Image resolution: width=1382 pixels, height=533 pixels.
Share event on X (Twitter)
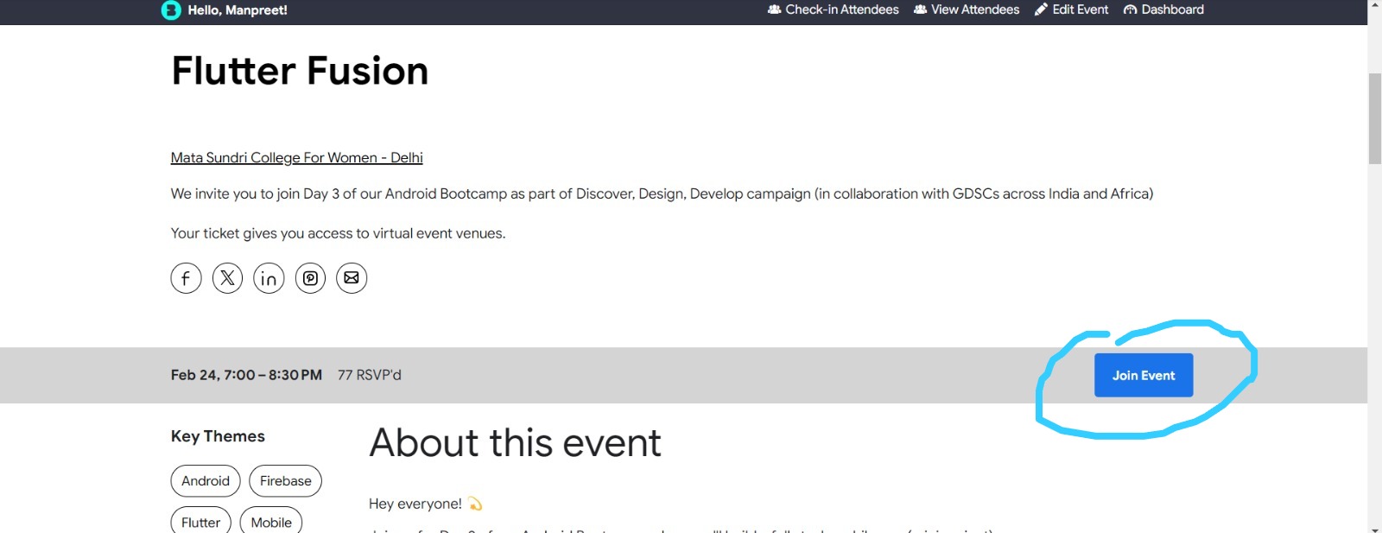(x=227, y=278)
